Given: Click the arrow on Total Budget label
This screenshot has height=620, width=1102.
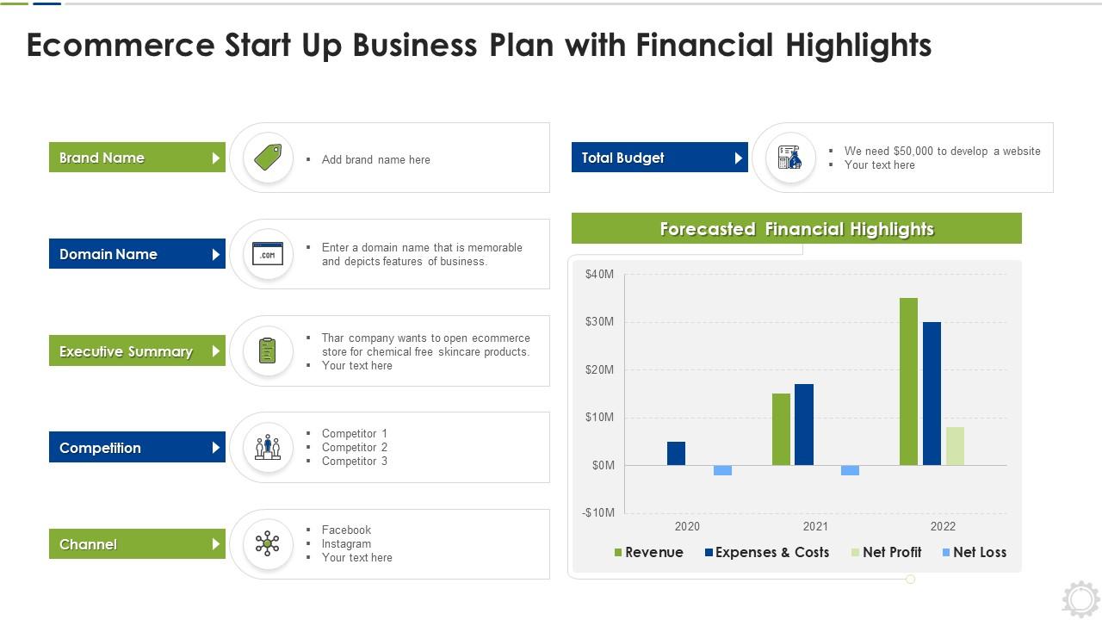Looking at the screenshot, I should [x=738, y=158].
